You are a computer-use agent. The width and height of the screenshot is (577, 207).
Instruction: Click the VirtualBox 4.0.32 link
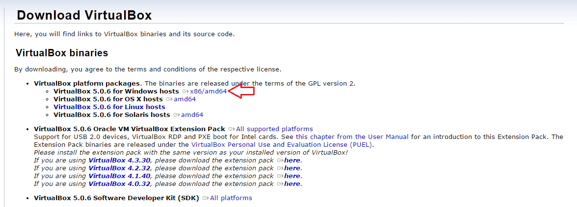120,184
